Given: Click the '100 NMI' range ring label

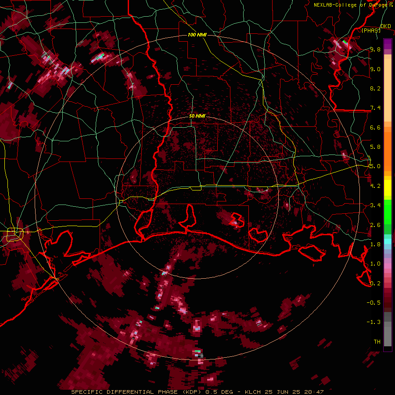Looking at the screenshot, I should 197,35.
